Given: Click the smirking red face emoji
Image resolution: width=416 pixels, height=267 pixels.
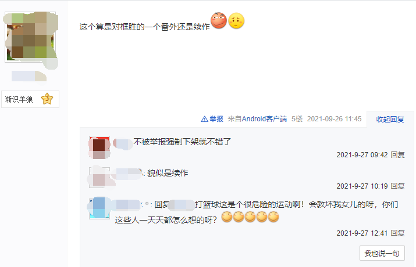Looking at the screenshot, I should click(219, 20).
